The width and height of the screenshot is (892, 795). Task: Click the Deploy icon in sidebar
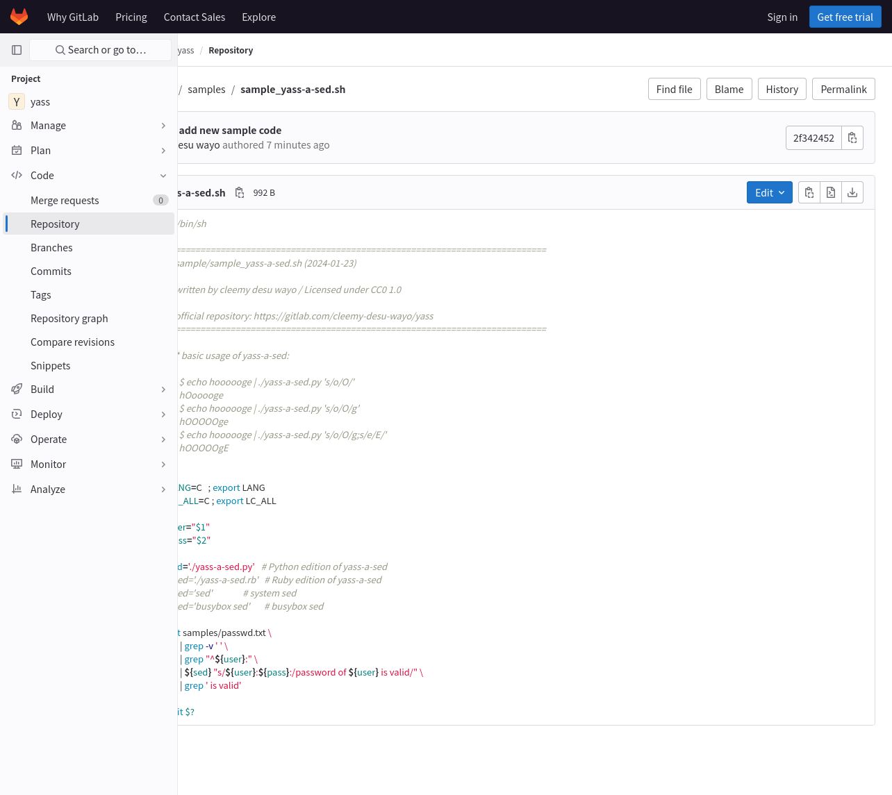(x=17, y=415)
